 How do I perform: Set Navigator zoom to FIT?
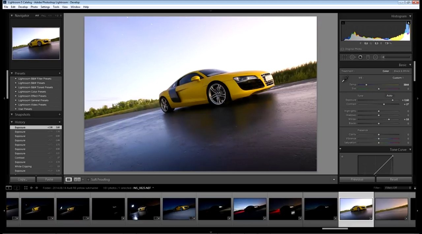pyautogui.click(x=37, y=15)
